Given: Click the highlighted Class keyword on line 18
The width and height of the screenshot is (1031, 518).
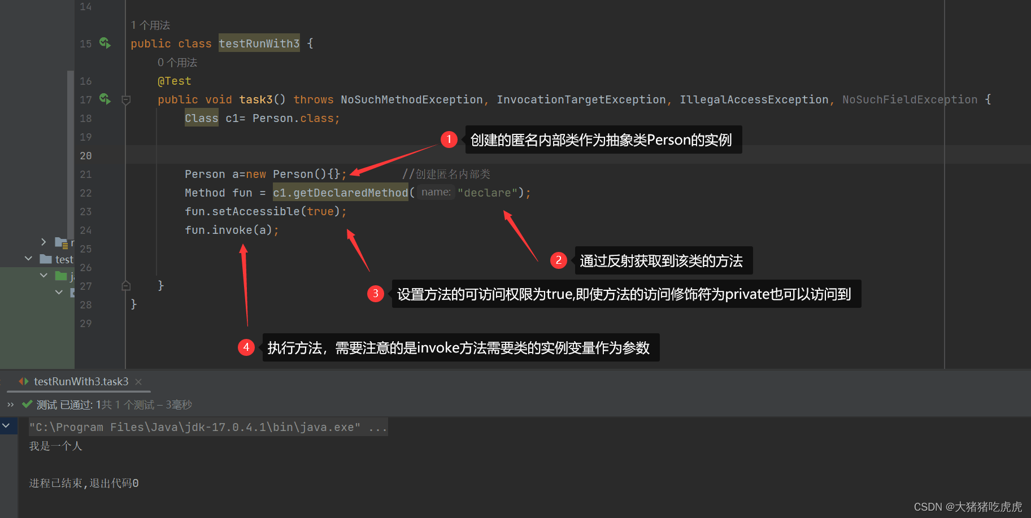Looking at the screenshot, I should [x=202, y=118].
